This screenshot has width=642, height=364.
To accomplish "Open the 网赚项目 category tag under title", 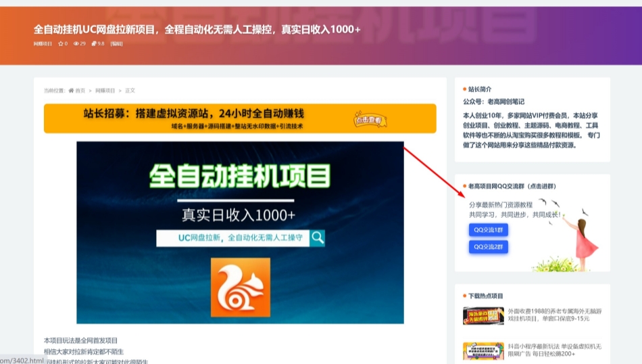I will [x=43, y=43].
